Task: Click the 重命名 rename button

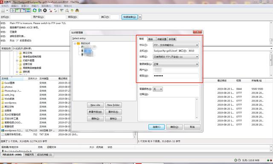Action: pyautogui.click(x=113, y=112)
